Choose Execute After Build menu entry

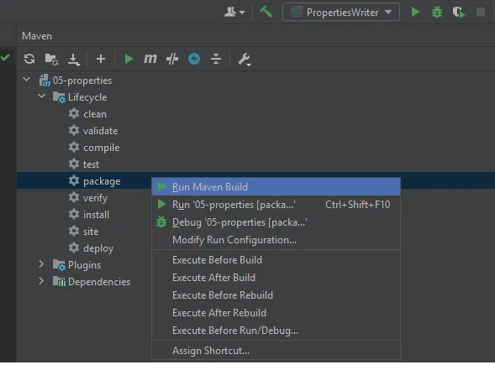point(276,278)
